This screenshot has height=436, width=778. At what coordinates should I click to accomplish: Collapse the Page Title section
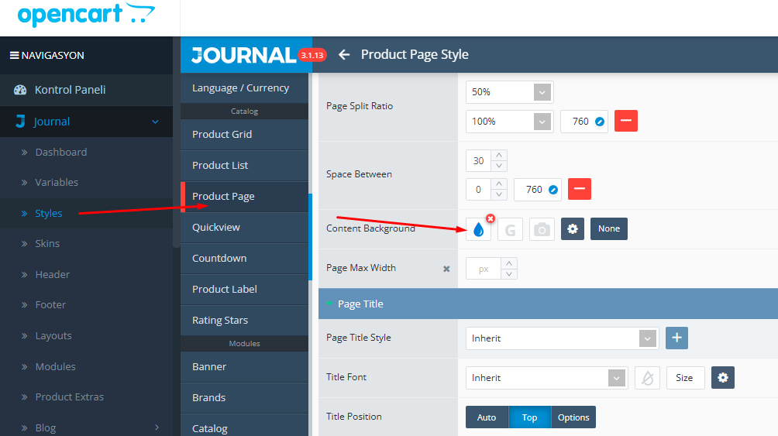330,304
